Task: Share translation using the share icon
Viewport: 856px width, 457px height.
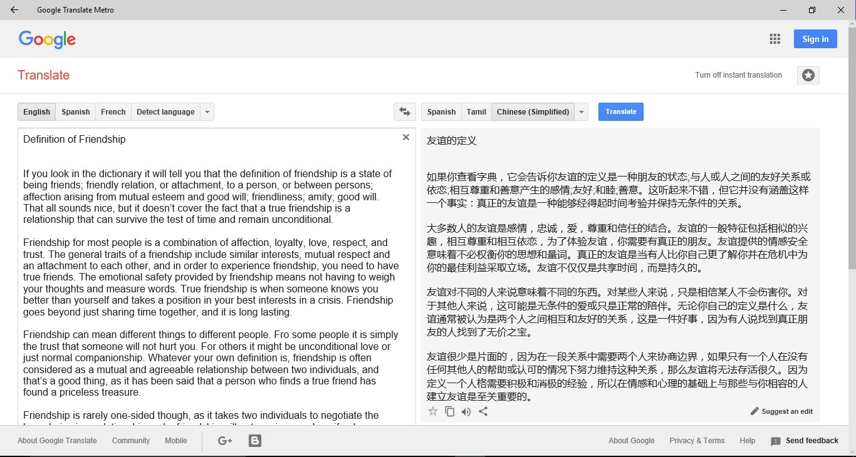Action: pyautogui.click(x=483, y=411)
